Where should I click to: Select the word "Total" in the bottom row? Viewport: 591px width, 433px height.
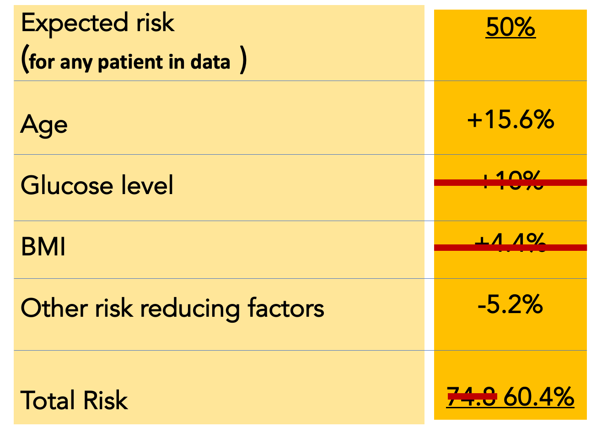(48, 400)
